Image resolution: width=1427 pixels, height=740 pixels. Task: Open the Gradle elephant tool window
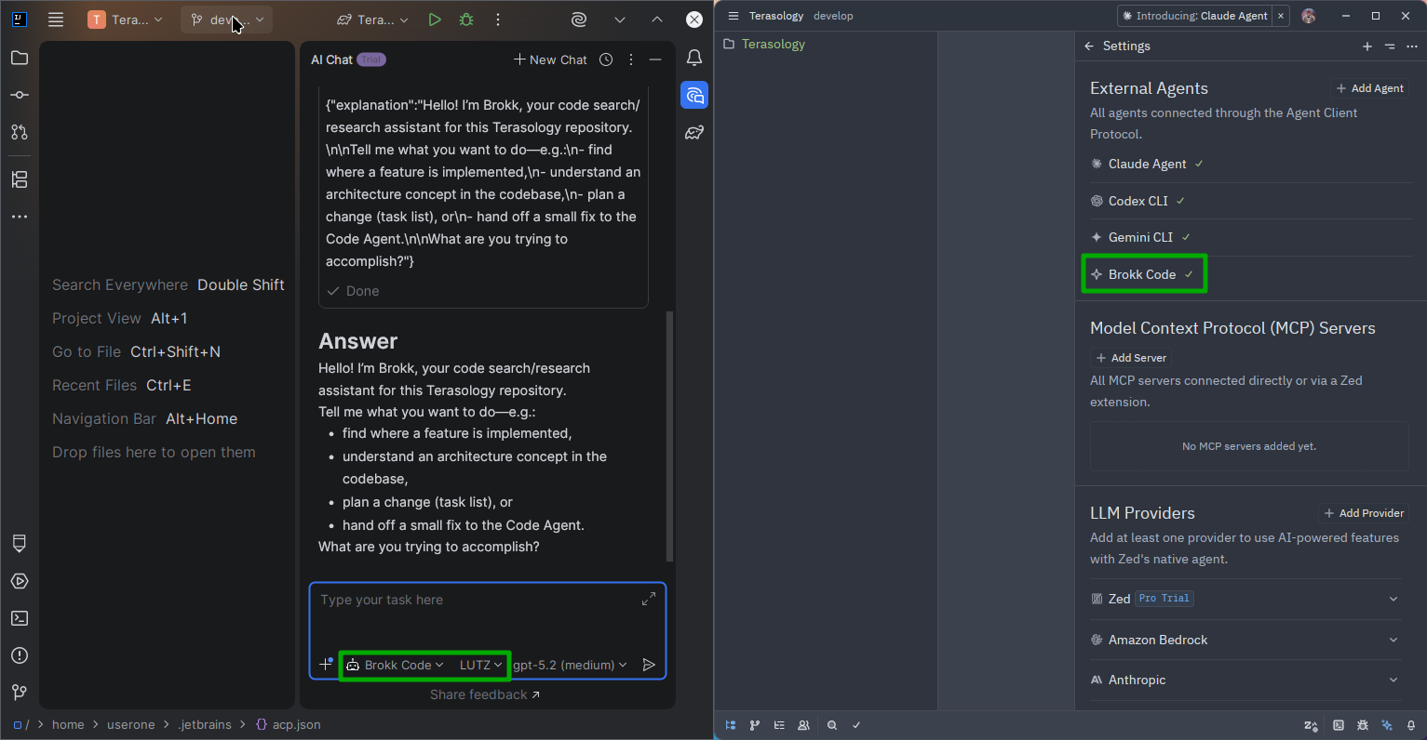coord(694,133)
